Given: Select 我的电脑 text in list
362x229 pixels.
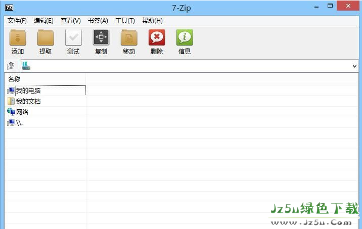Looking at the screenshot, I should (x=28, y=90).
